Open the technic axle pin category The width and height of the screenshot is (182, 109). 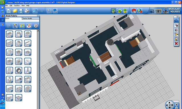(18, 79)
